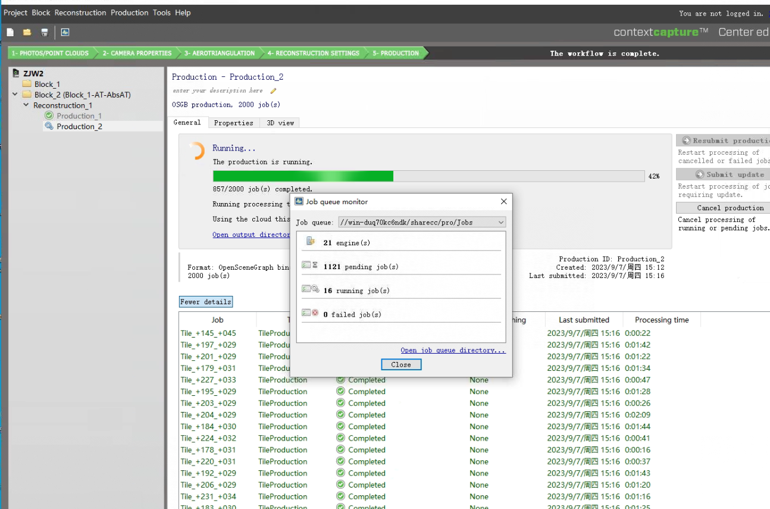Click Completed check icon for Tile_+195_+029
This screenshot has width=770, height=509.
(341, 391)
